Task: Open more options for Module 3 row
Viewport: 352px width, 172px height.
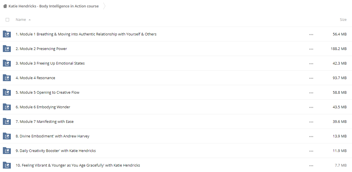Action: 311,64
